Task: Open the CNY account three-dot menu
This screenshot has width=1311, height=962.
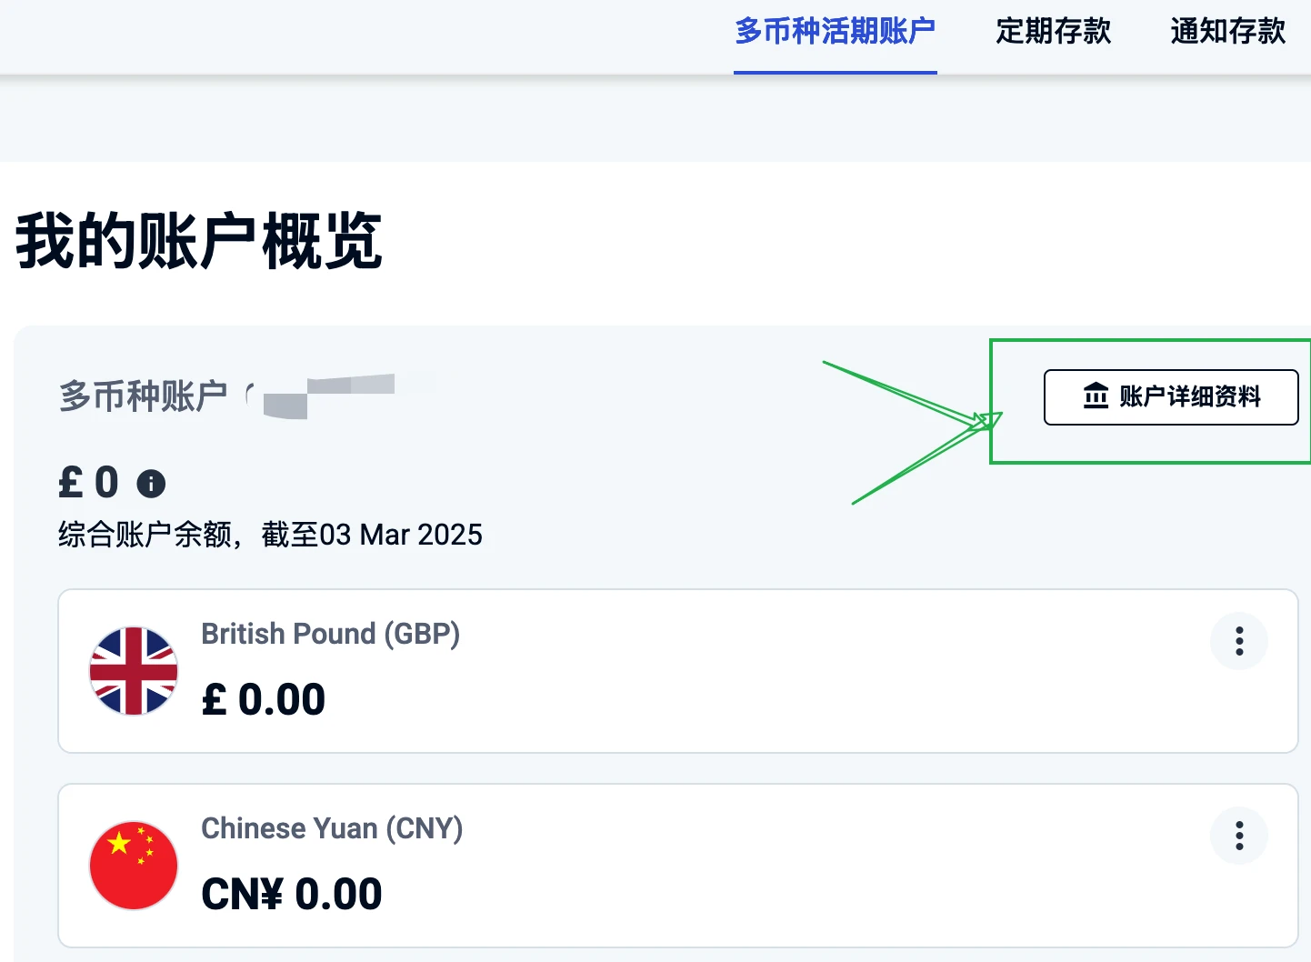Action: 1239,836
